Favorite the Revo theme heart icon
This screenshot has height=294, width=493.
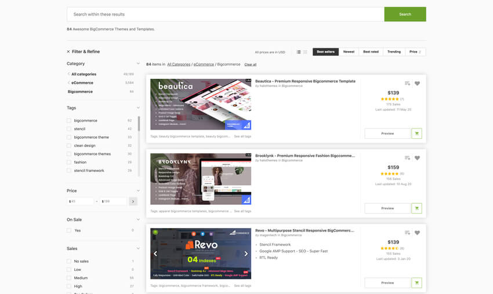417,233
